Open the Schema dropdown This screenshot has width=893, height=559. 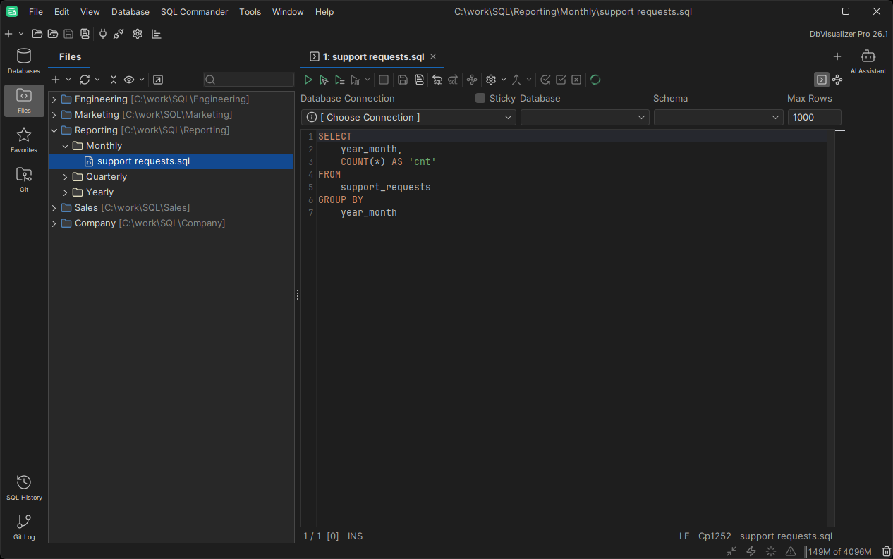coord(718,117)
